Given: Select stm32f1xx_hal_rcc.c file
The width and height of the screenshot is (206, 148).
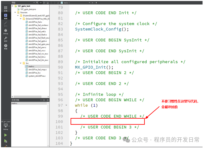Looking at the screenshot, I should (x=37, y=51).
